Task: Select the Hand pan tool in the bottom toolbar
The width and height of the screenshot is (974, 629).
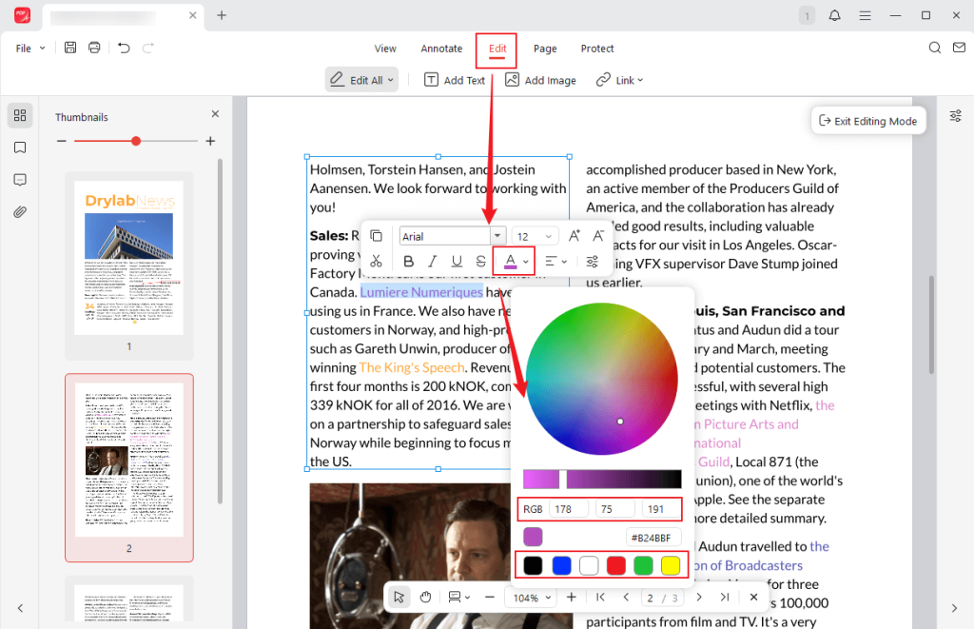Action: (424, 597)
